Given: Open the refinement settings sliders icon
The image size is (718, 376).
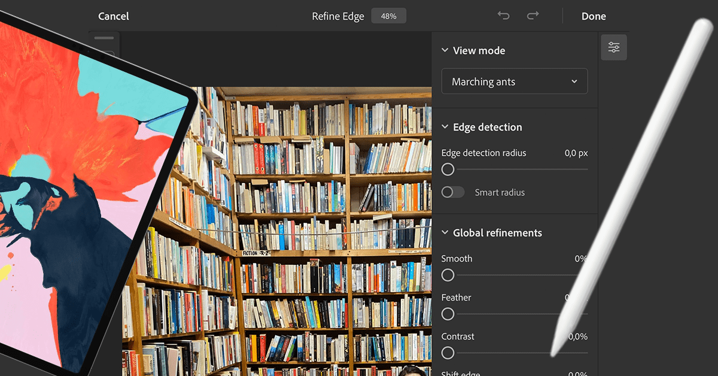Looking at the screenshot, I should (614, 47).
